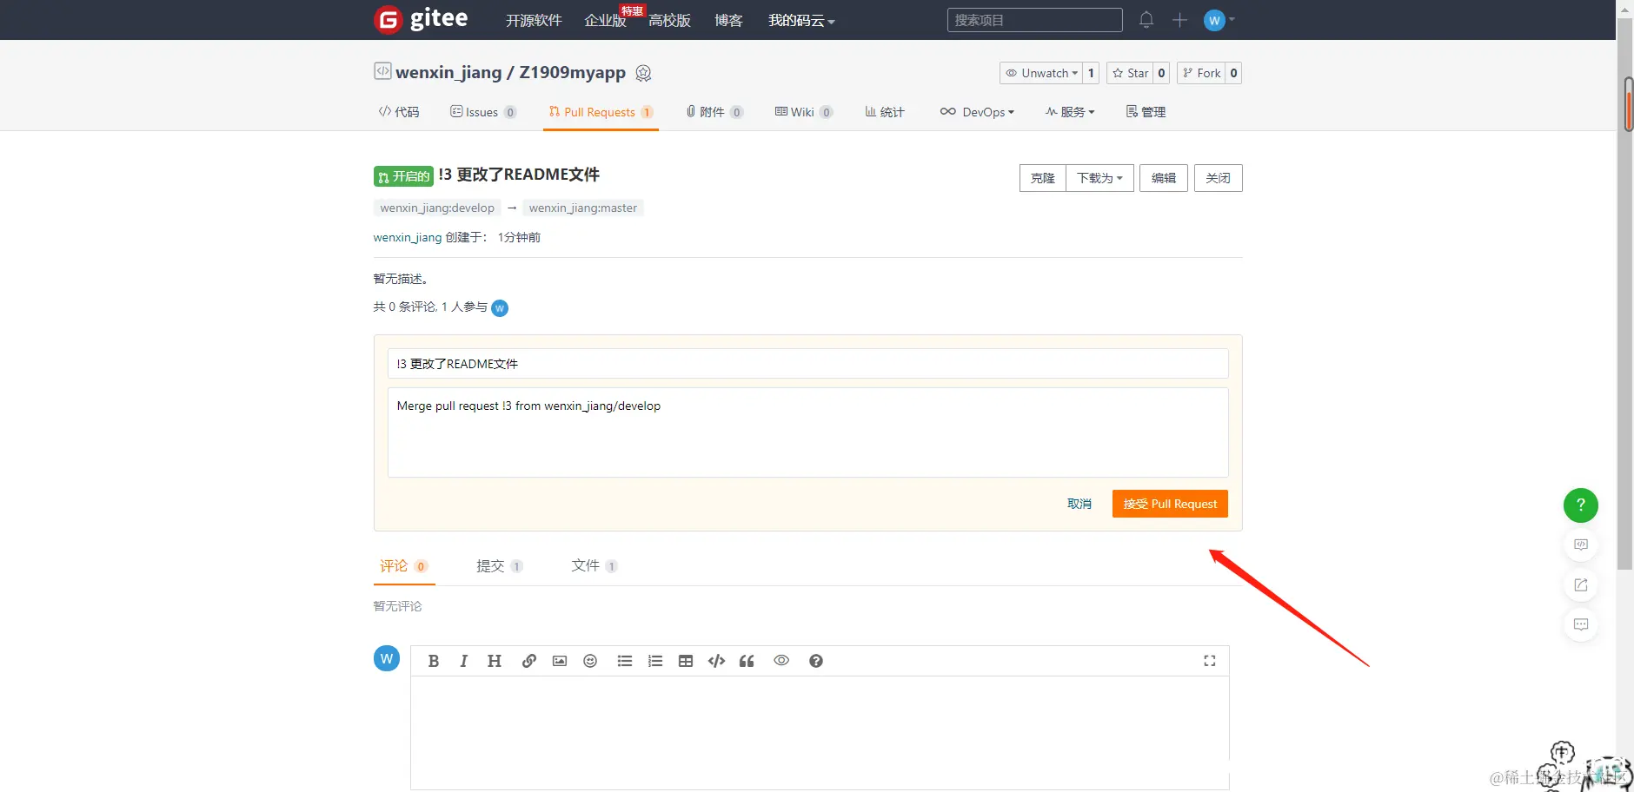
Task: Insert unordered list in editor
Action: click(625, 661)
